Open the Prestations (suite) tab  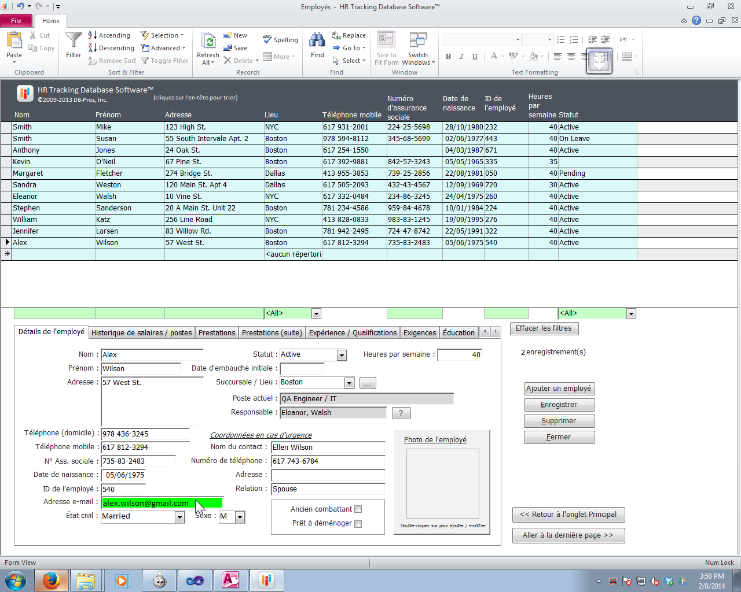272,332
